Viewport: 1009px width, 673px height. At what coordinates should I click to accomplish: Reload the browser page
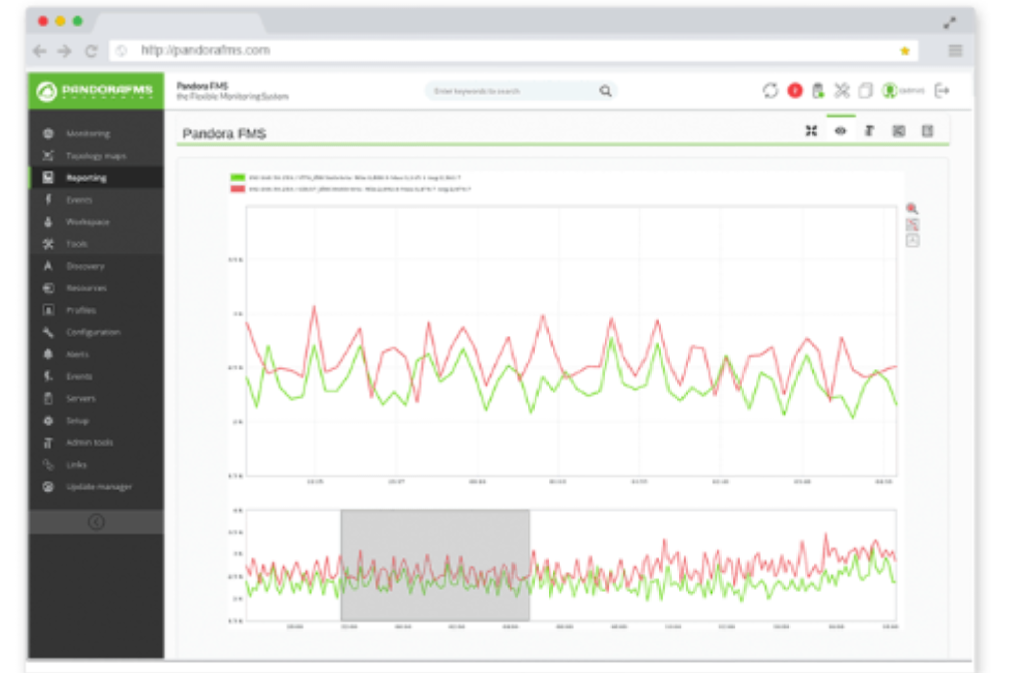pyautogui.click(x=91, y=51)
